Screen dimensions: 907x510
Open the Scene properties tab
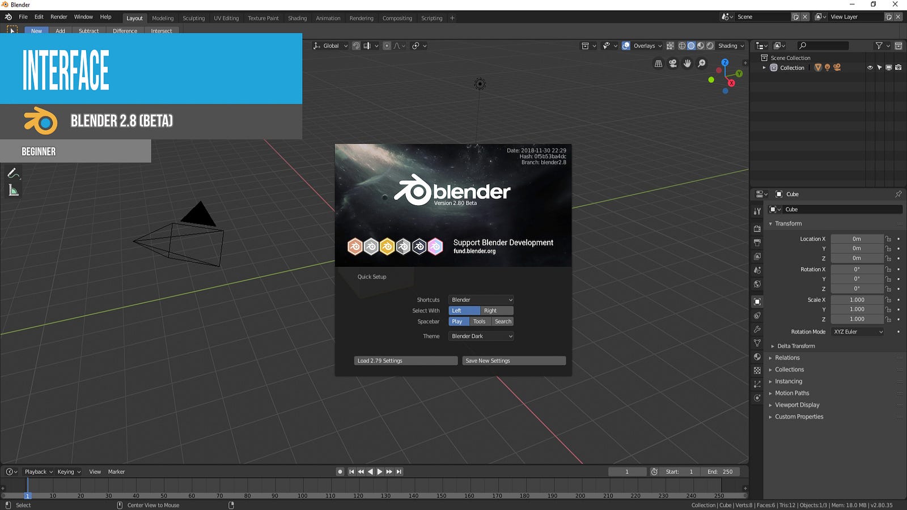(x=757, y=270)
